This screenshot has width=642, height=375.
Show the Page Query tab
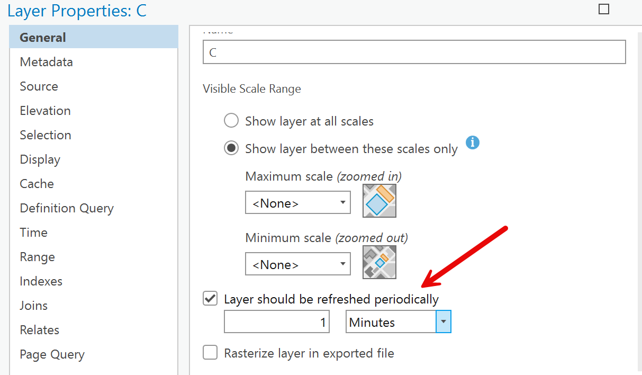click(52, 354)
